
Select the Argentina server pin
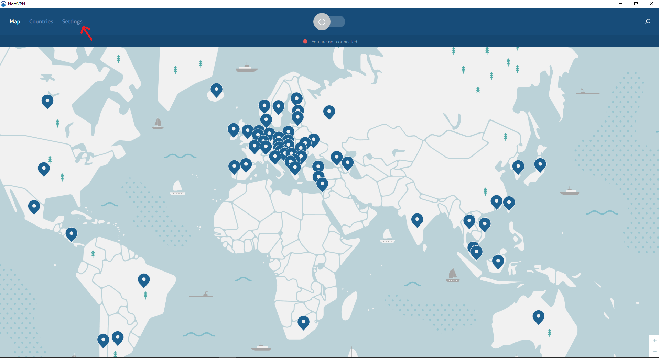118,338
